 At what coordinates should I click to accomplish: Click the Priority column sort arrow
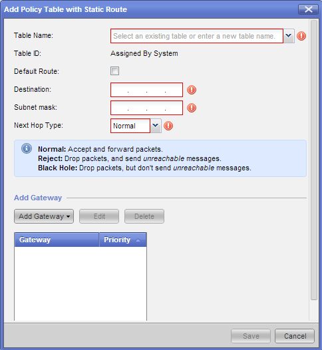click(x=138, y=240)
